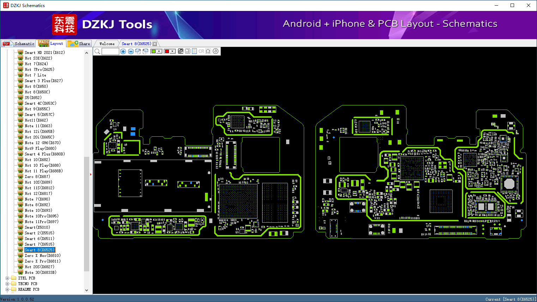Click the PCB icon beside Note 7(X690)
Screen dimensions: 537x302
coord(20,199)
